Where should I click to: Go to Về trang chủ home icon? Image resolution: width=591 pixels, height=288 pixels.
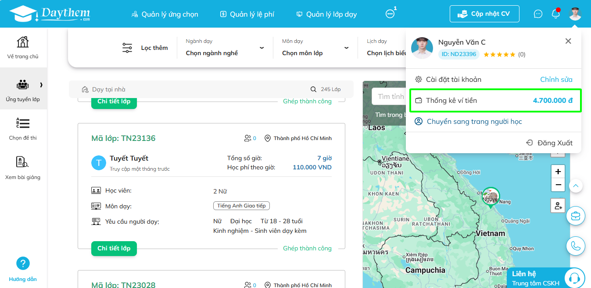[23, 42]
